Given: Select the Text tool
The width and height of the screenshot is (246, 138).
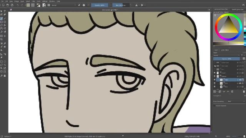Looking at the screenshot, I should click(x=5, y=11).
